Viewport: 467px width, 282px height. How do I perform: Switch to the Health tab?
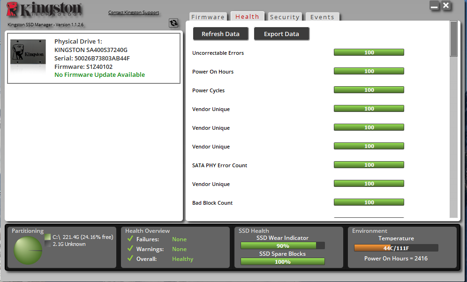tap(247, 16)
